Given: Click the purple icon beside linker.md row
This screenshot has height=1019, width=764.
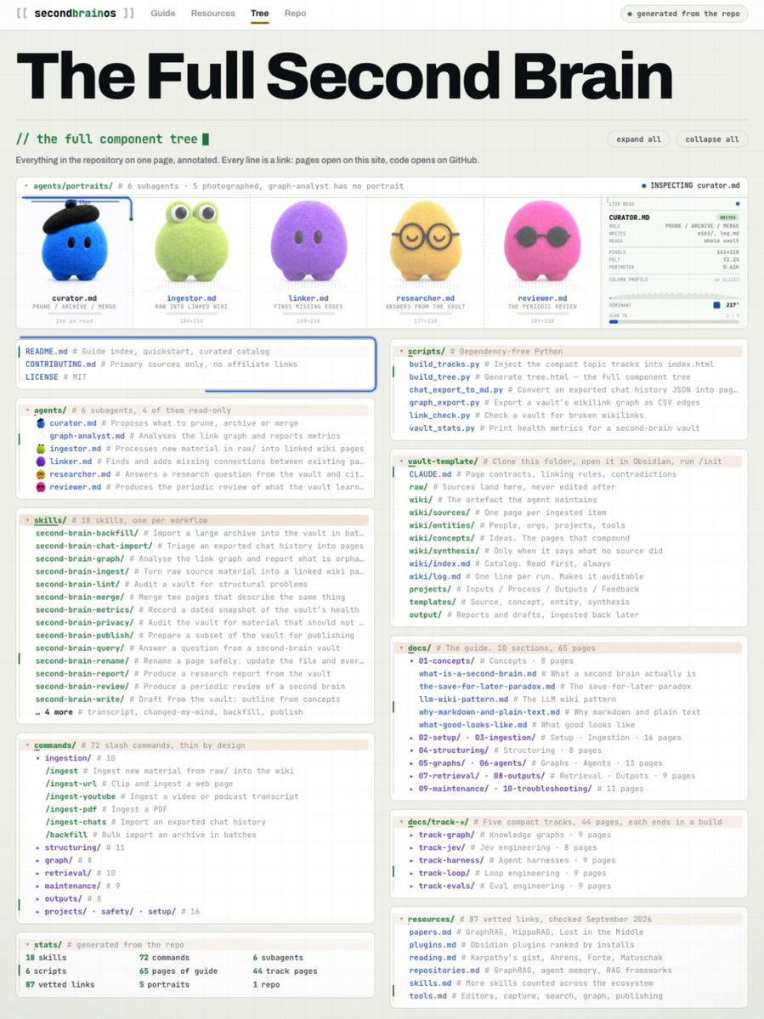Looking at the screenshot, I should coord(40,461).
